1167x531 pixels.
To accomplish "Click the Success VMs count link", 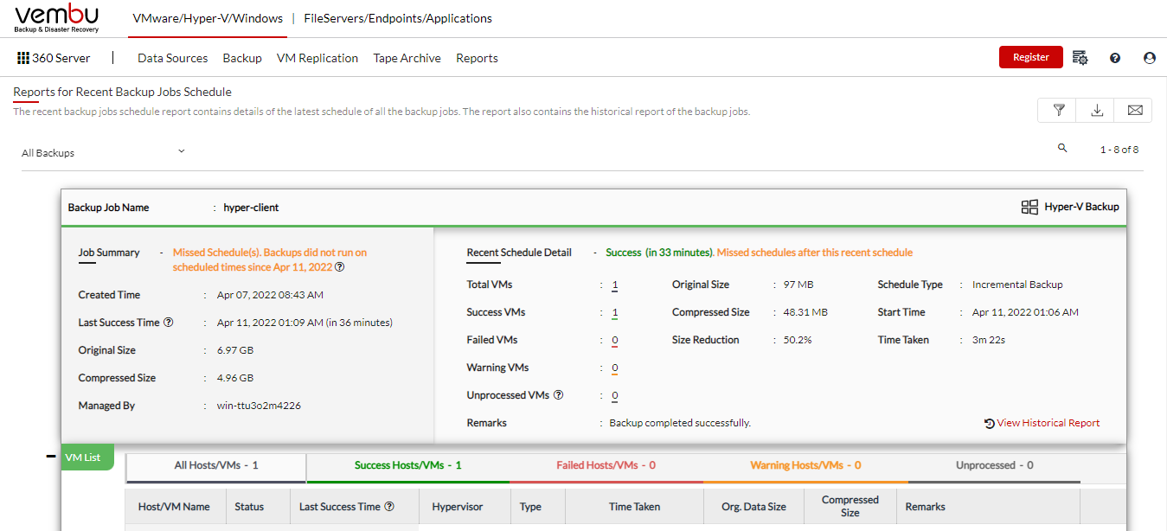I will coord(615,313).
